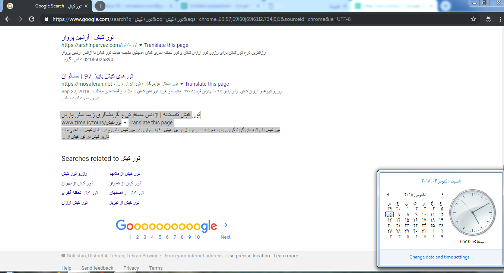Bookmark this page with the star icon

pyautogui.click(x=473, y=19)
